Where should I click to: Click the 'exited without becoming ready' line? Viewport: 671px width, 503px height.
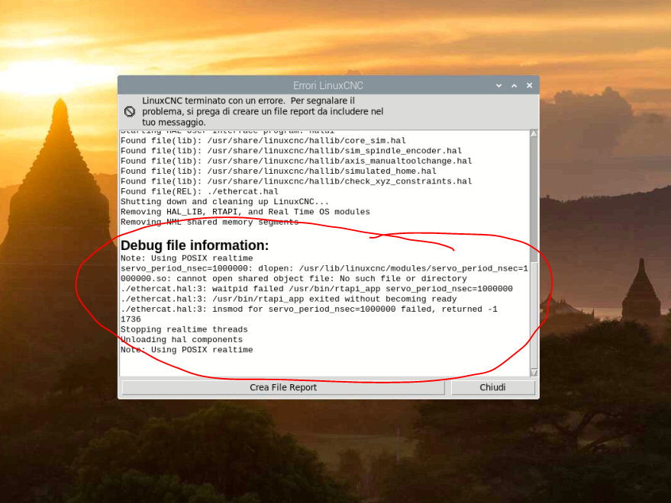tap(289, 300)
